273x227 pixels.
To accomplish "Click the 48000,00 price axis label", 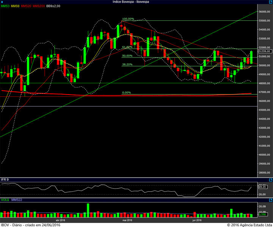I will pyautogui.click(x=265, y=83).
